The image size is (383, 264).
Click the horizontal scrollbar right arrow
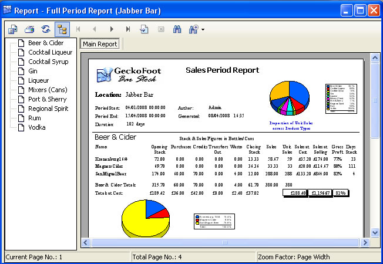coord(364,242)
